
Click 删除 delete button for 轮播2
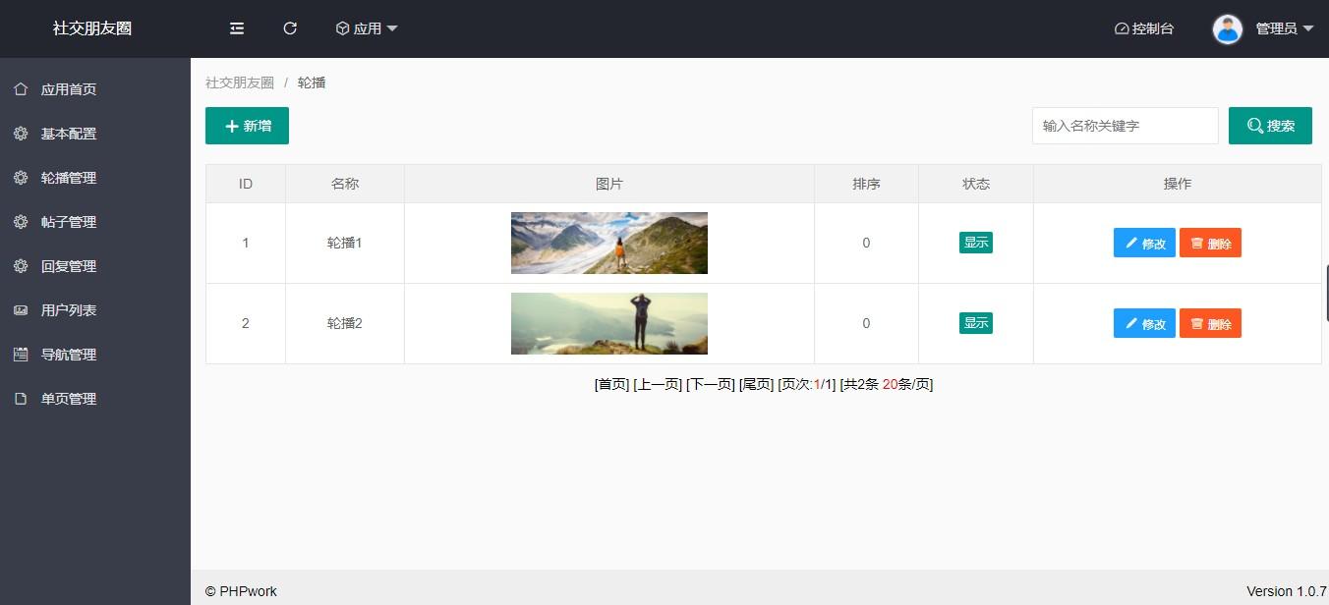point(1210,323)
